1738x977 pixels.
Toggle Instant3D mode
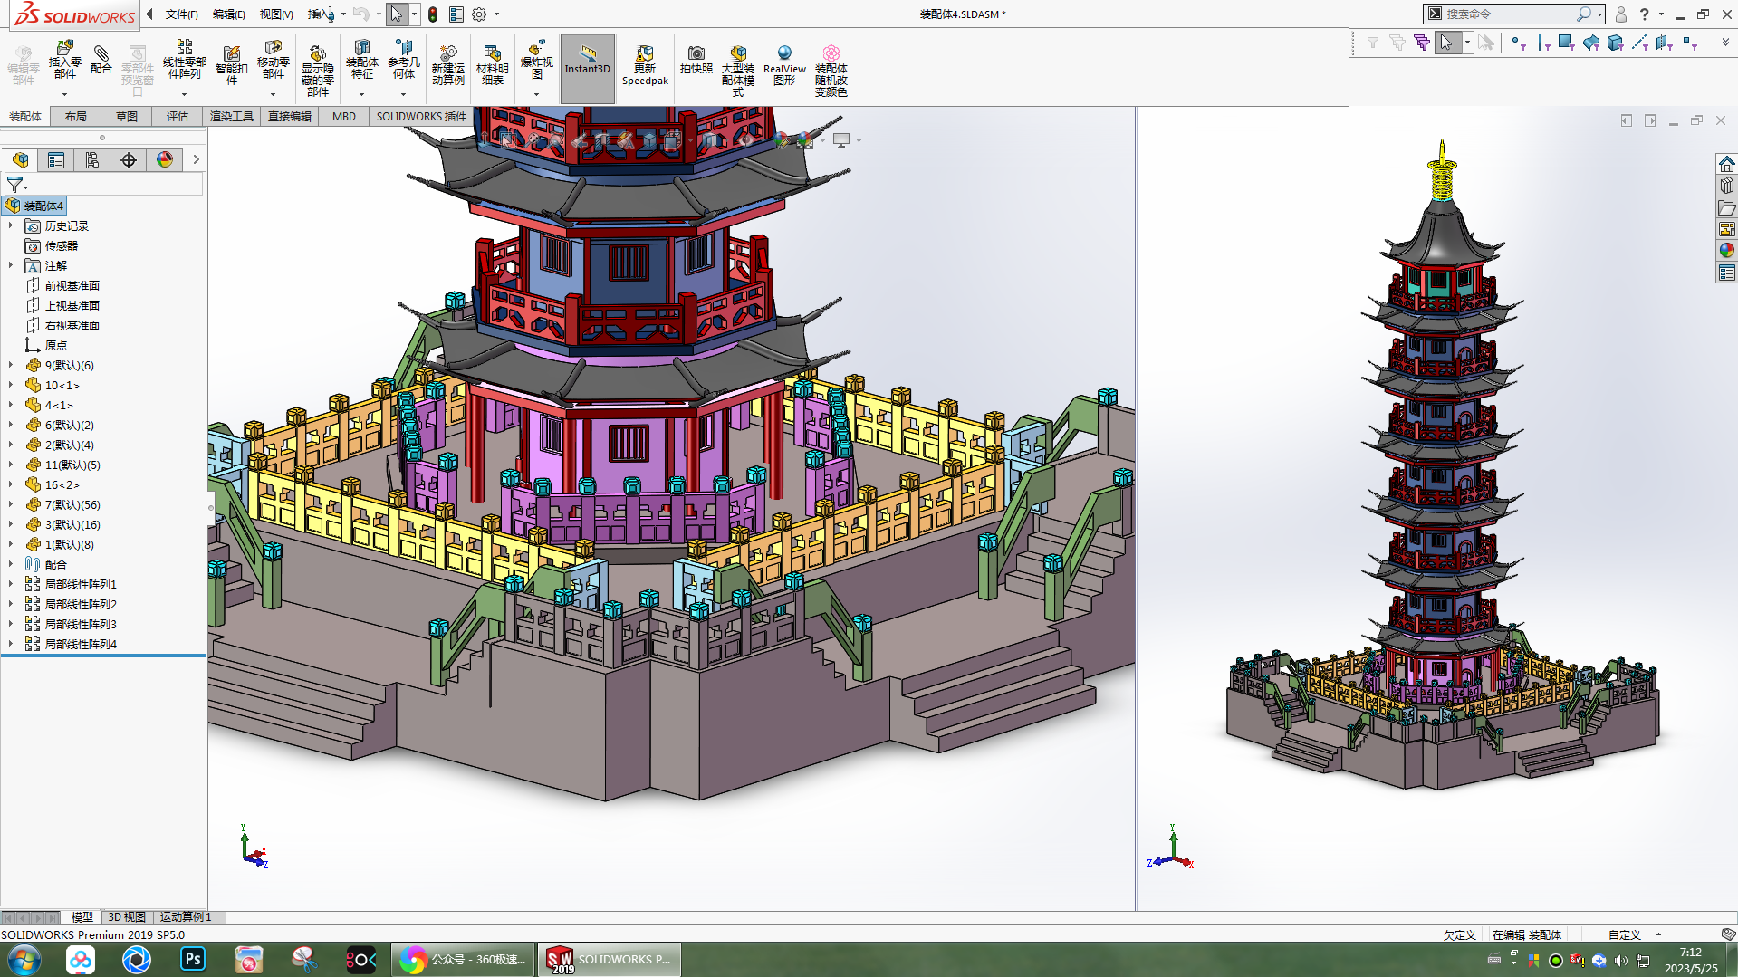pyautogui.click(x=588, y=68)
